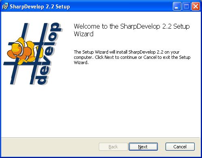Screen dimensions: 202x158
Task: Click the 'Welcome to the SharpDevelop 2.2 Setup Wizard' heading
Action: 132,30
